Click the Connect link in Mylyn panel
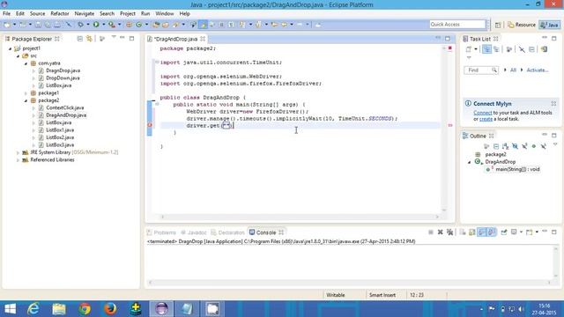The width and height of the screenshot is (564, 317). (x=482, y=113)
